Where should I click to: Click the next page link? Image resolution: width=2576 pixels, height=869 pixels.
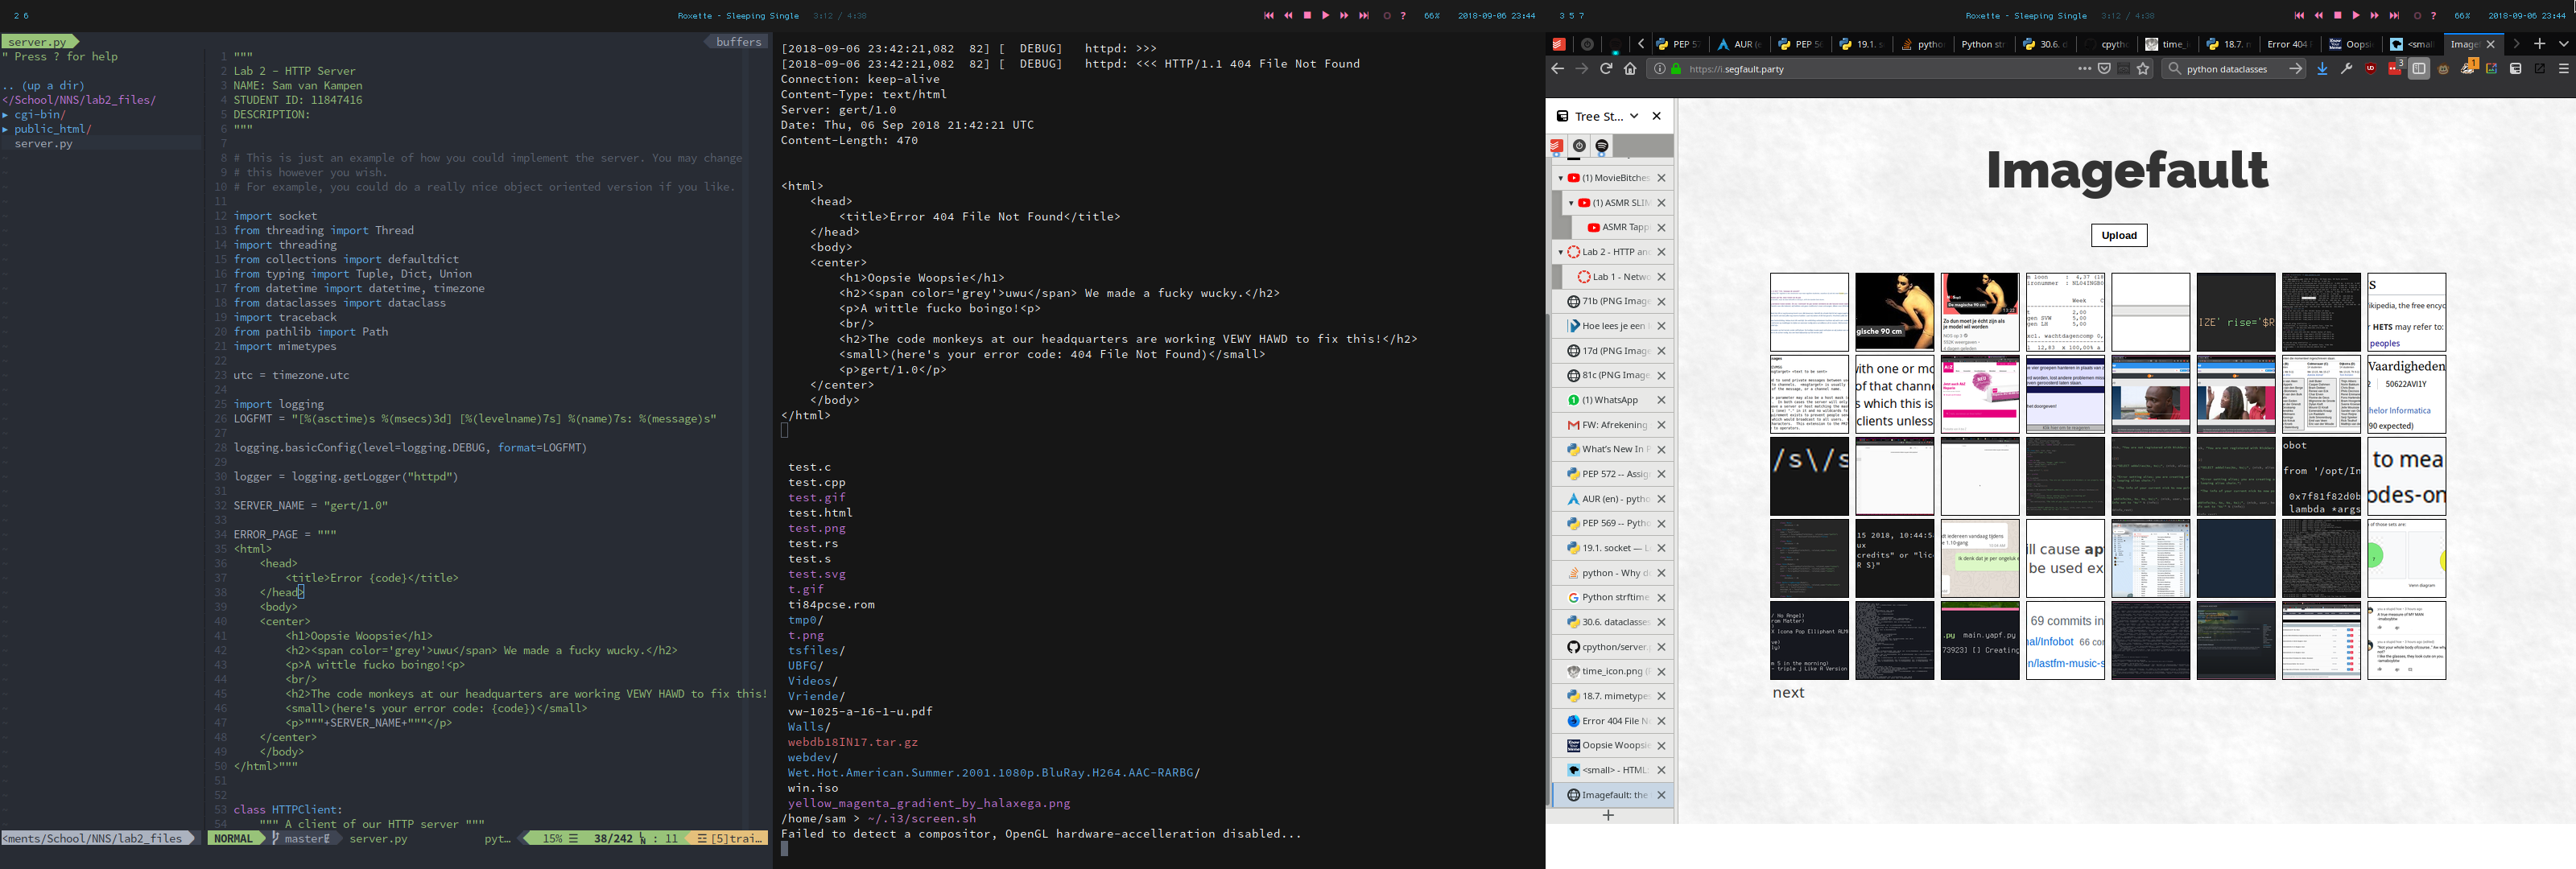[x=1788, y=693]
